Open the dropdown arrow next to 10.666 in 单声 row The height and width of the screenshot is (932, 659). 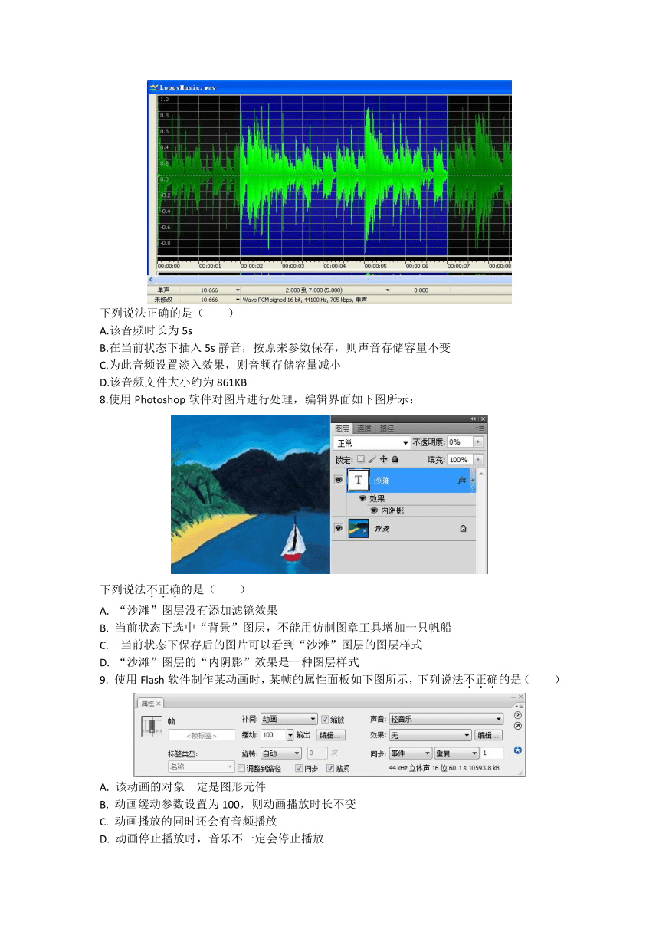click(x=238, y=290)
